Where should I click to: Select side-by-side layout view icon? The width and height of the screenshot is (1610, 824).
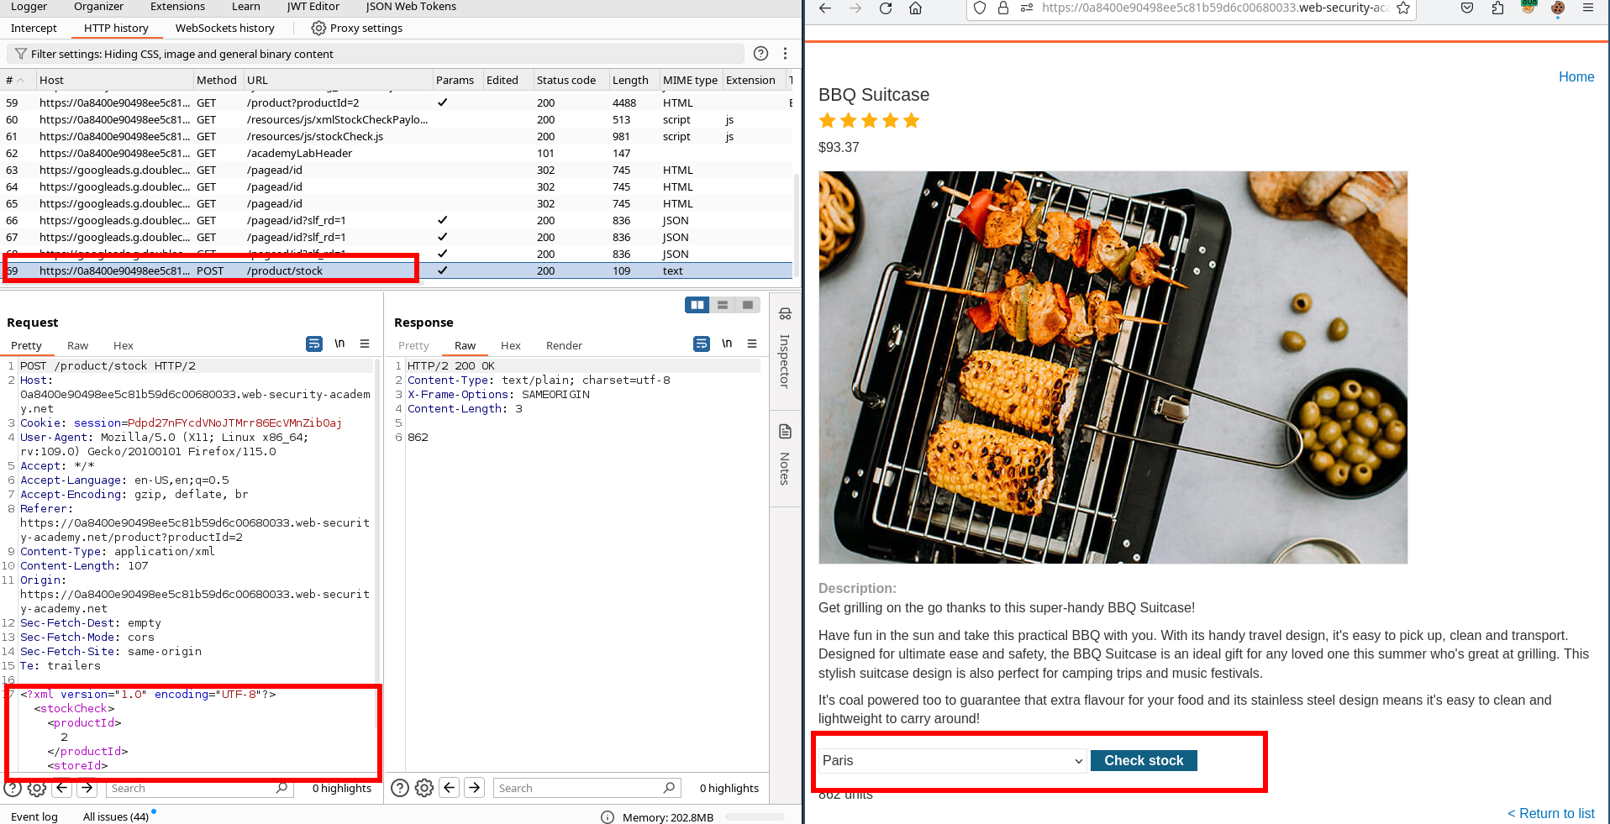coord(697,305)
